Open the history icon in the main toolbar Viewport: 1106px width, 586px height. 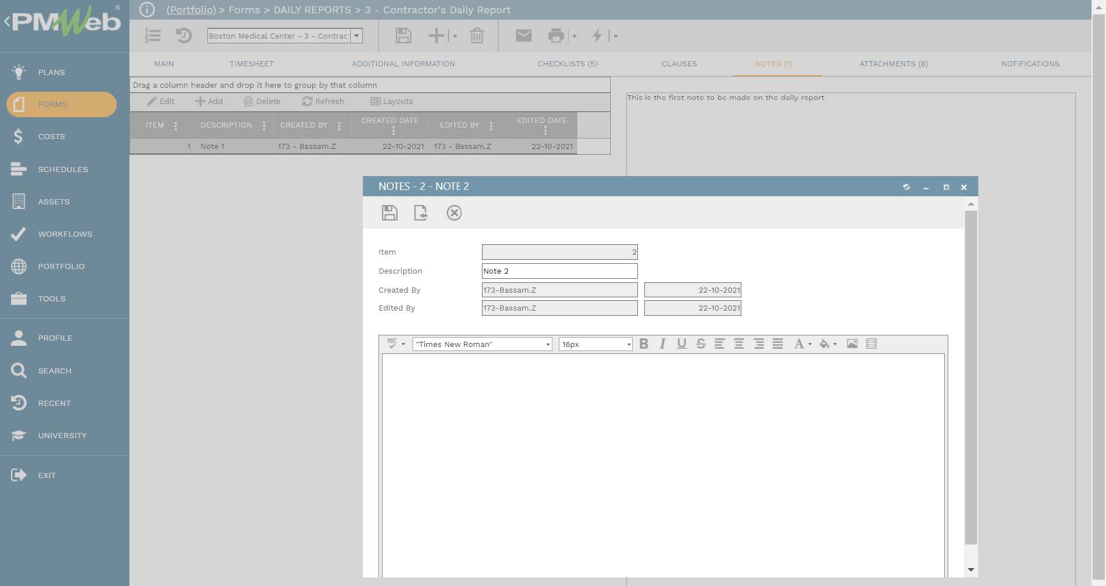click(184, 36)
